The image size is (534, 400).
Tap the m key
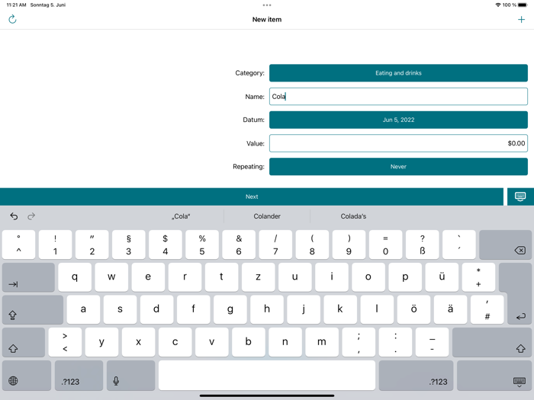pyautogui.click(x=322, y=342)
